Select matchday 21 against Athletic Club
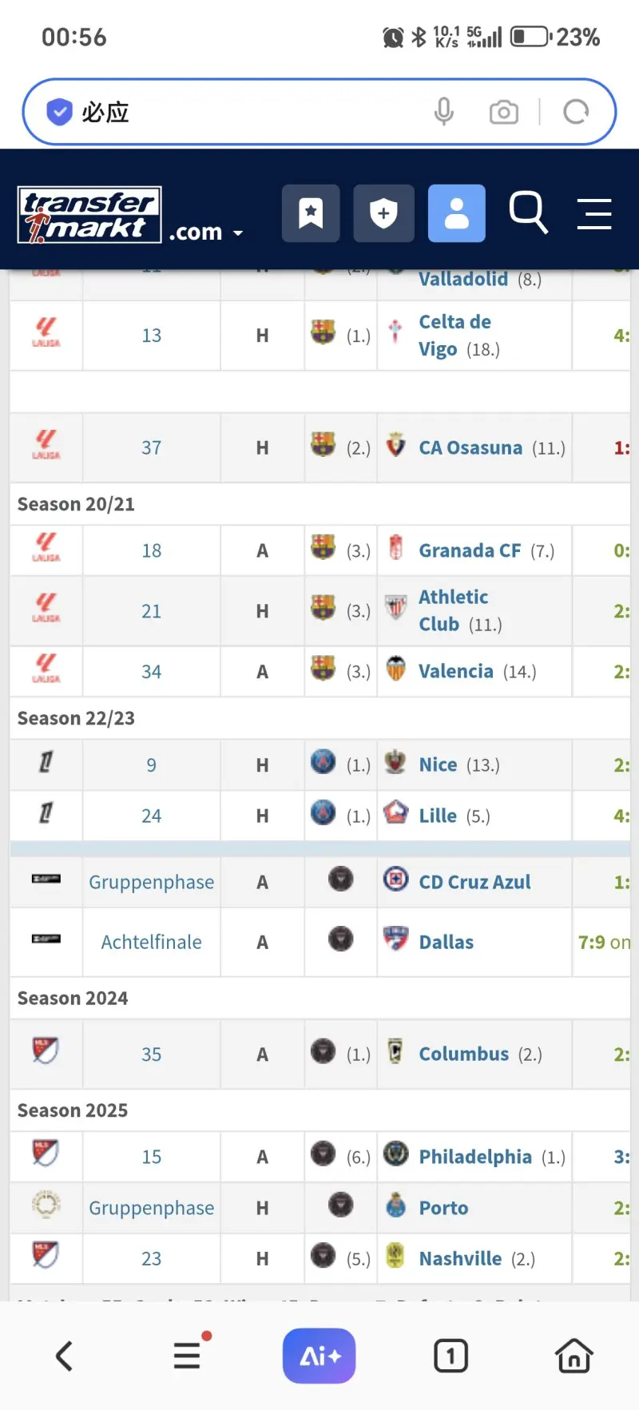 coord(151,611)
